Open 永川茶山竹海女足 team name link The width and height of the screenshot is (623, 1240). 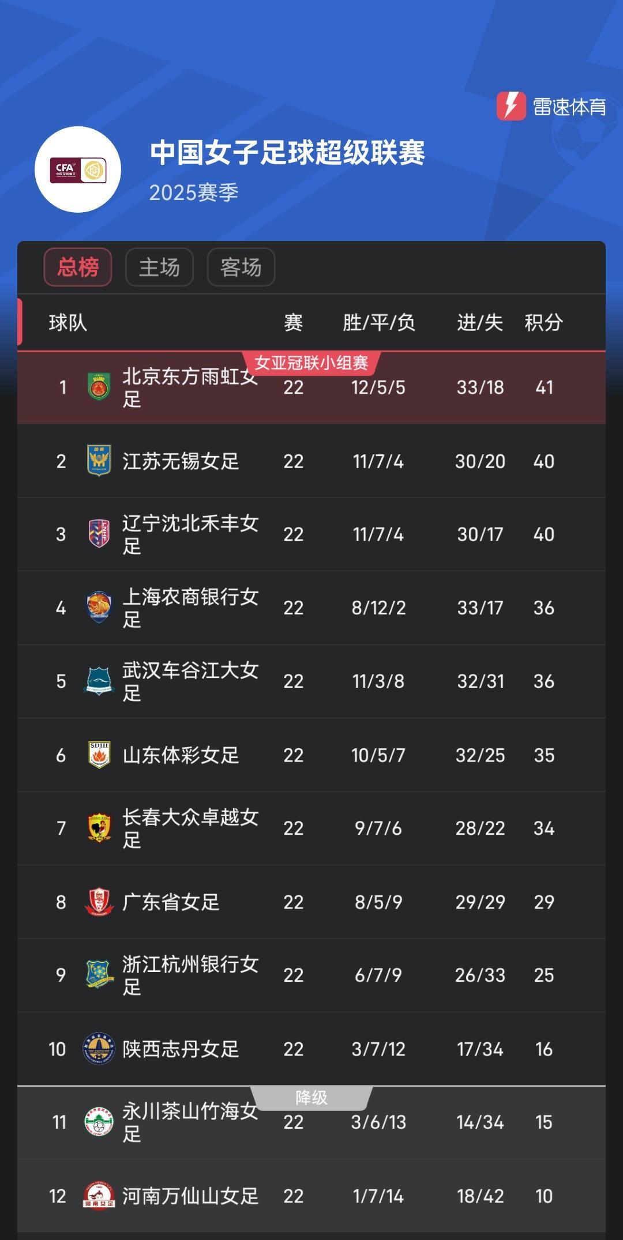tap(190, 1122)
